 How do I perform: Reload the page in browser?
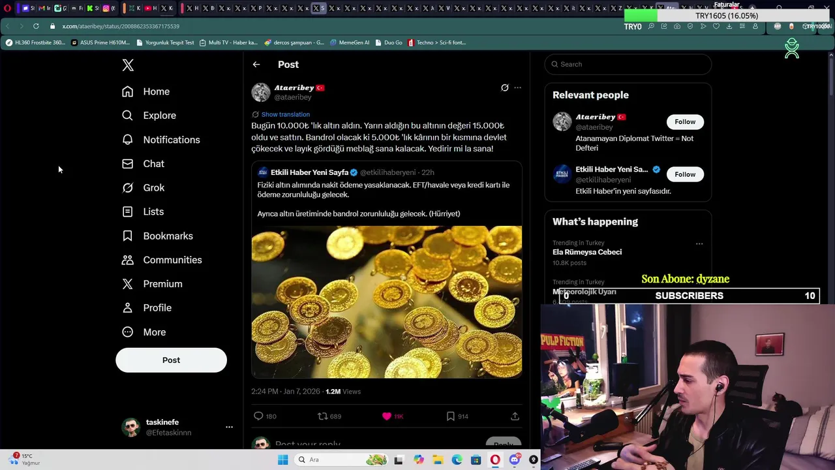tap(36, 26)
